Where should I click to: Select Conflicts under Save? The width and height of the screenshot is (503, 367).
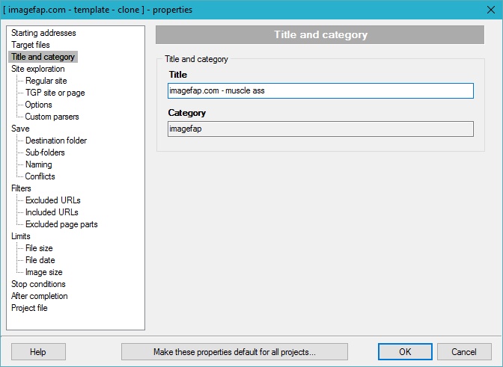click(x=40, y=176)
